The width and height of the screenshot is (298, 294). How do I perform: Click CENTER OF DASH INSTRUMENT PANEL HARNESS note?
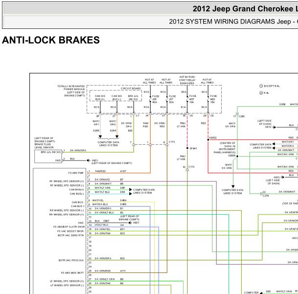click(225, 148)
